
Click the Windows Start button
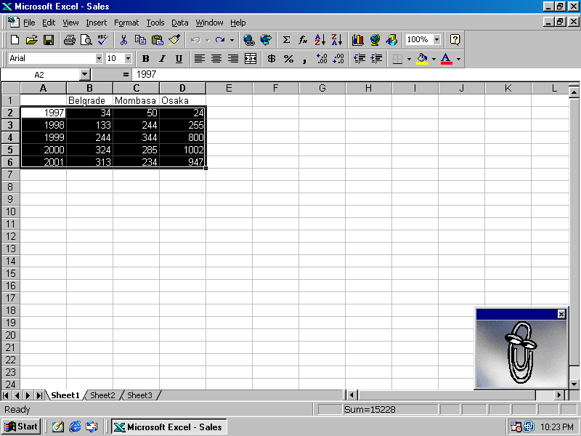[x=21, y=427]
